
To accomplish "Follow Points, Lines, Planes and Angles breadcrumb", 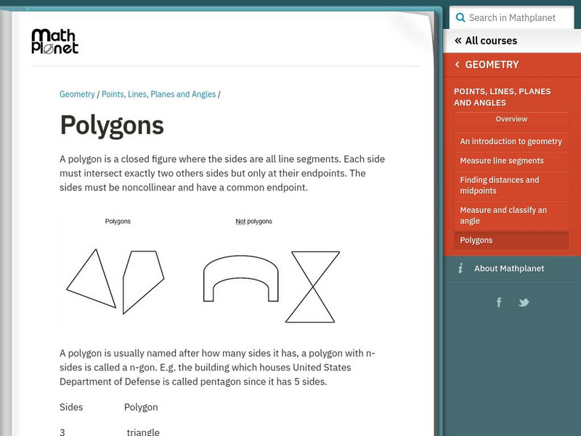I will (x=158, y=94).
